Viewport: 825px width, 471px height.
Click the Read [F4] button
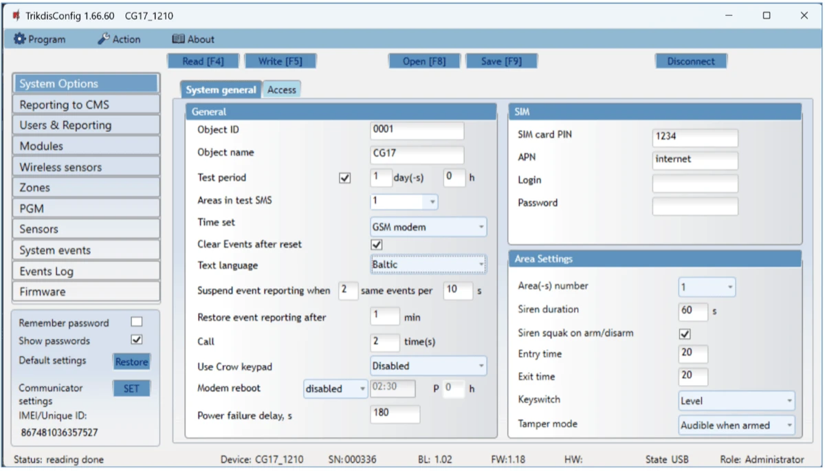coord(203,61)
